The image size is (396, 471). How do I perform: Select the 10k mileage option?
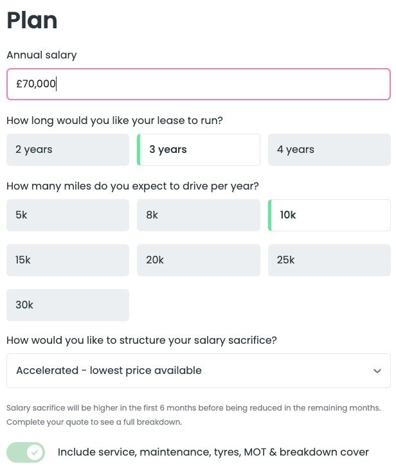click(329, 215)
